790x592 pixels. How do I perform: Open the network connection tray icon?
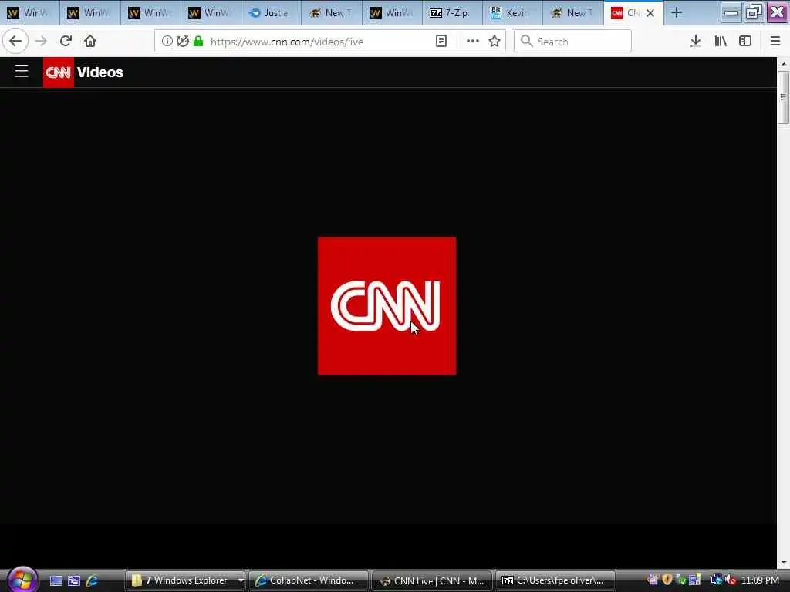tap(716, 580)
